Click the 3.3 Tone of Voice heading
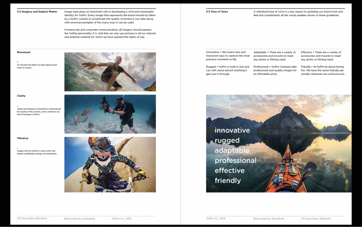 click(217, 11)
